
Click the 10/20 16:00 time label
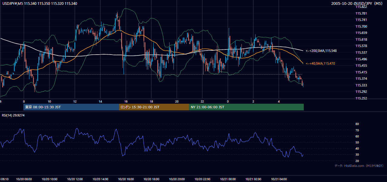(126, 179)
